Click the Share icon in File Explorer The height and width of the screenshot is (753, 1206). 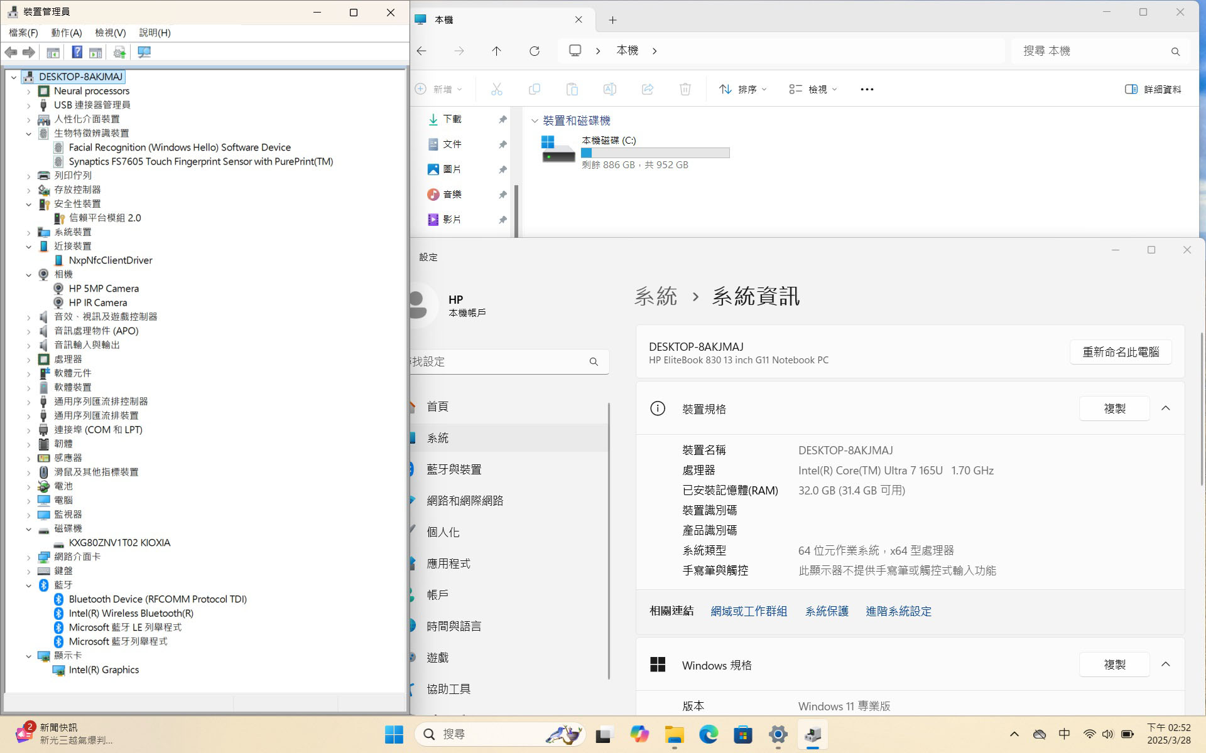click(x=647, y=89)
